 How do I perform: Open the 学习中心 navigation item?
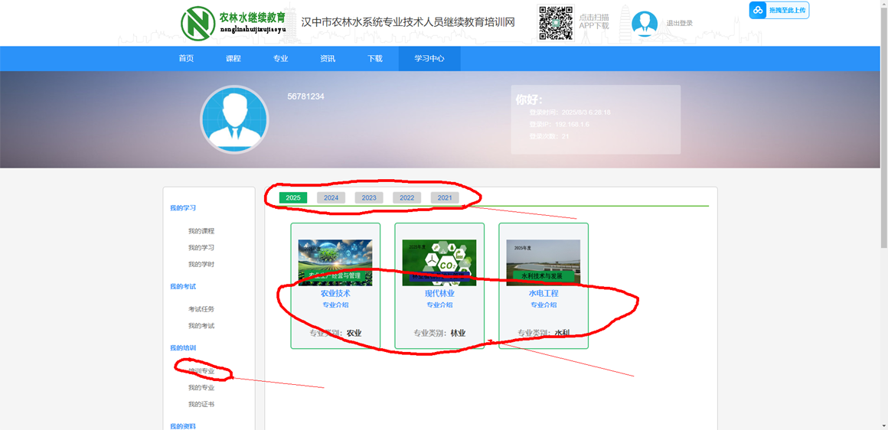tap(429, 58)
